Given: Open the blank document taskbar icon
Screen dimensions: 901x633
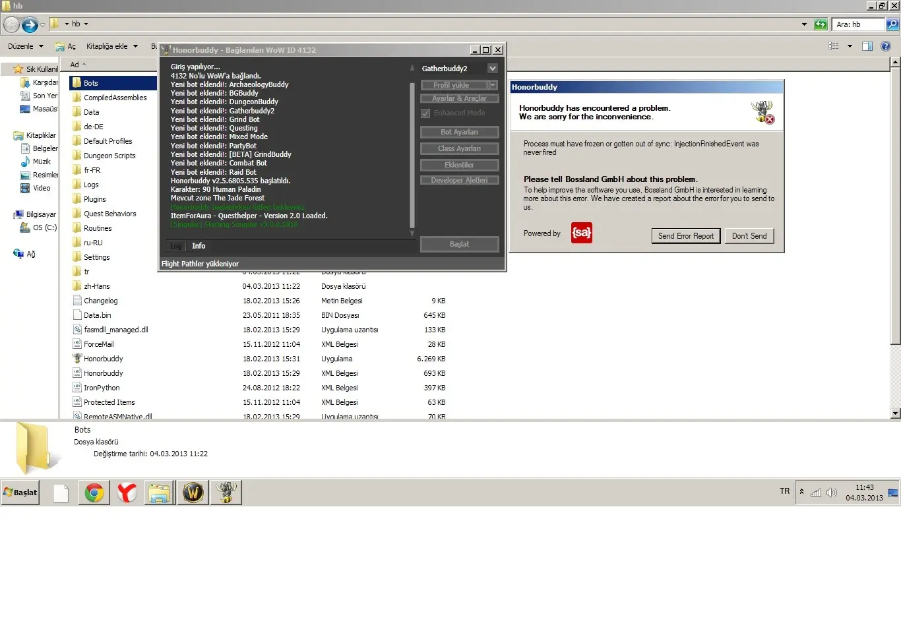Looking at the screenshot, I should click(61, 493).
